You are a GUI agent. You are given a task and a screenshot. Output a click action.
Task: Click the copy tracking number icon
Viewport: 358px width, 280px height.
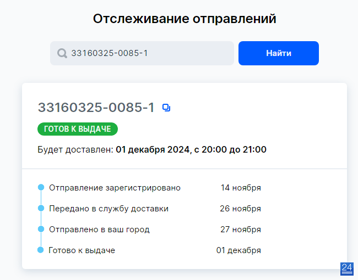[166, 108]
